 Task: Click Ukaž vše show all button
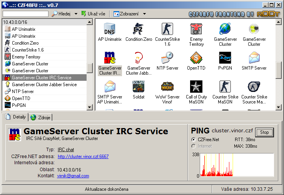[94, 14]
